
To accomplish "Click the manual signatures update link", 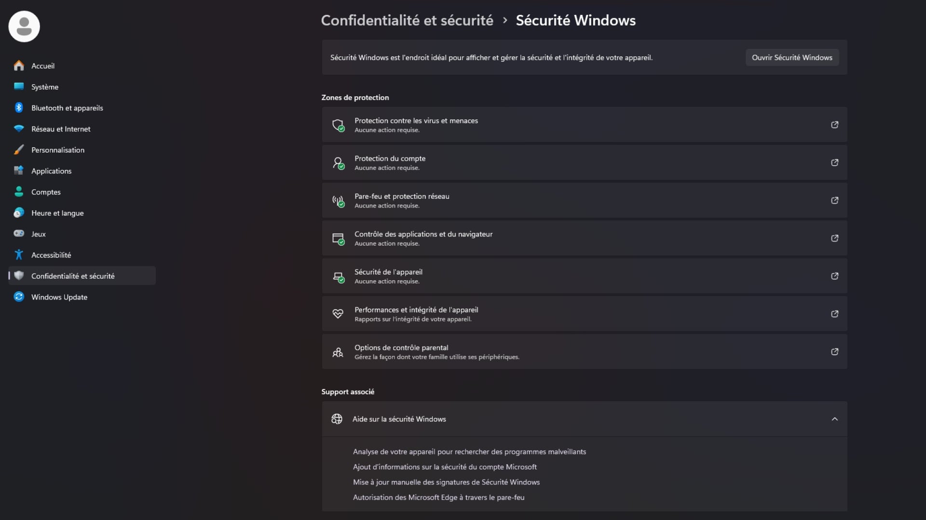I will pos(446,482).
